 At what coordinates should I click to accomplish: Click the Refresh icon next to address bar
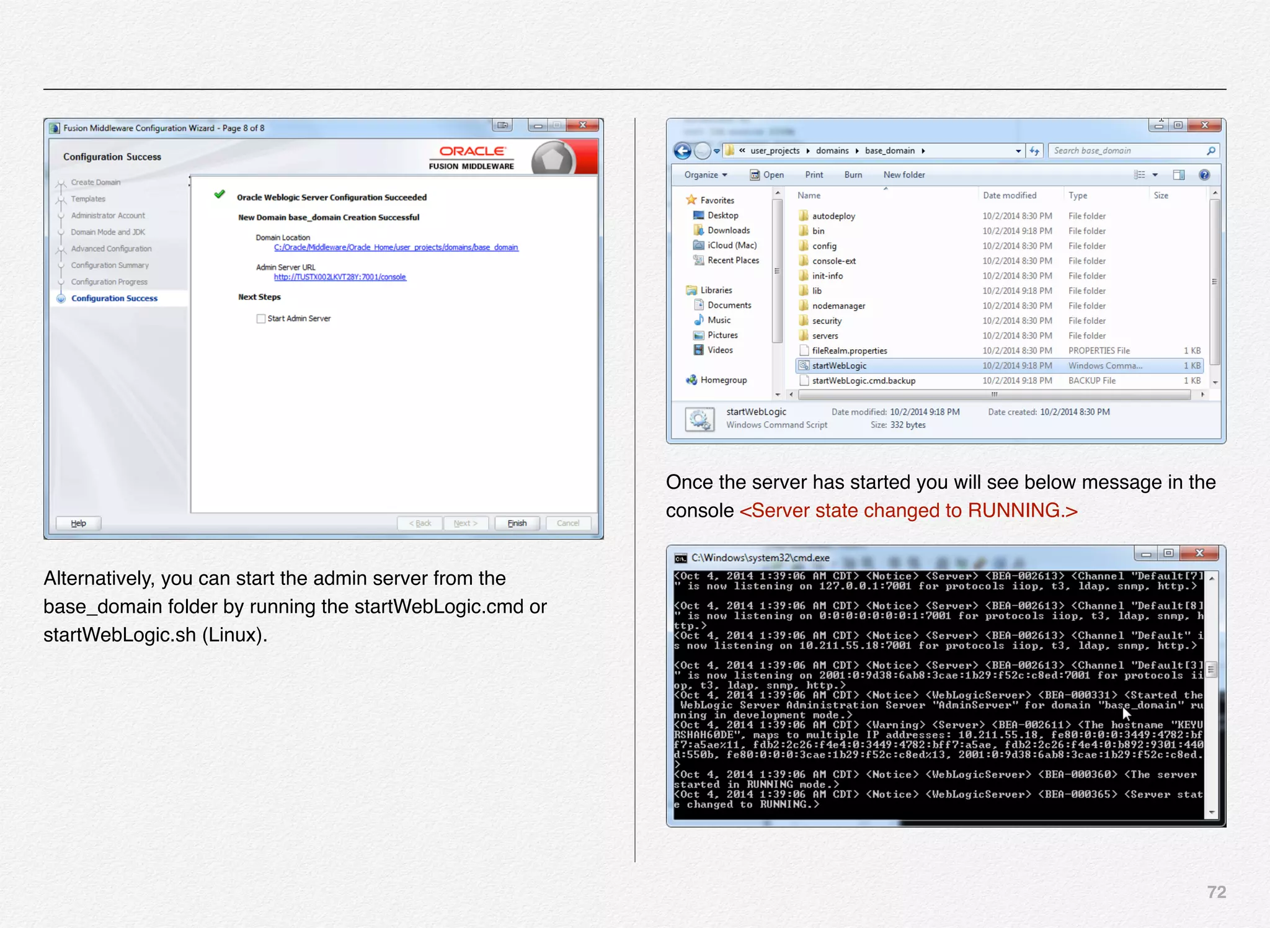click(1034, 151)
